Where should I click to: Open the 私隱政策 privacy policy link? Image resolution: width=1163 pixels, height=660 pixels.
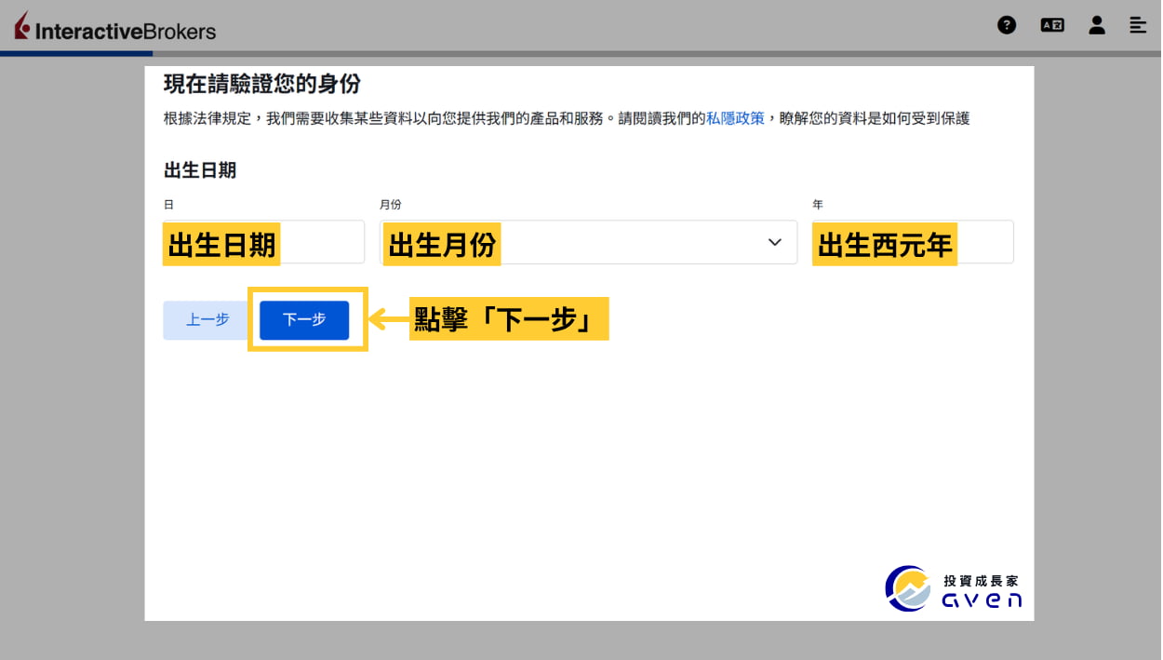tap(735, 118)
